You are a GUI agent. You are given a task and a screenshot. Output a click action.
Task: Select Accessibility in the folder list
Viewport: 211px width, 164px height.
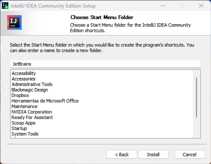coord(24,73)
